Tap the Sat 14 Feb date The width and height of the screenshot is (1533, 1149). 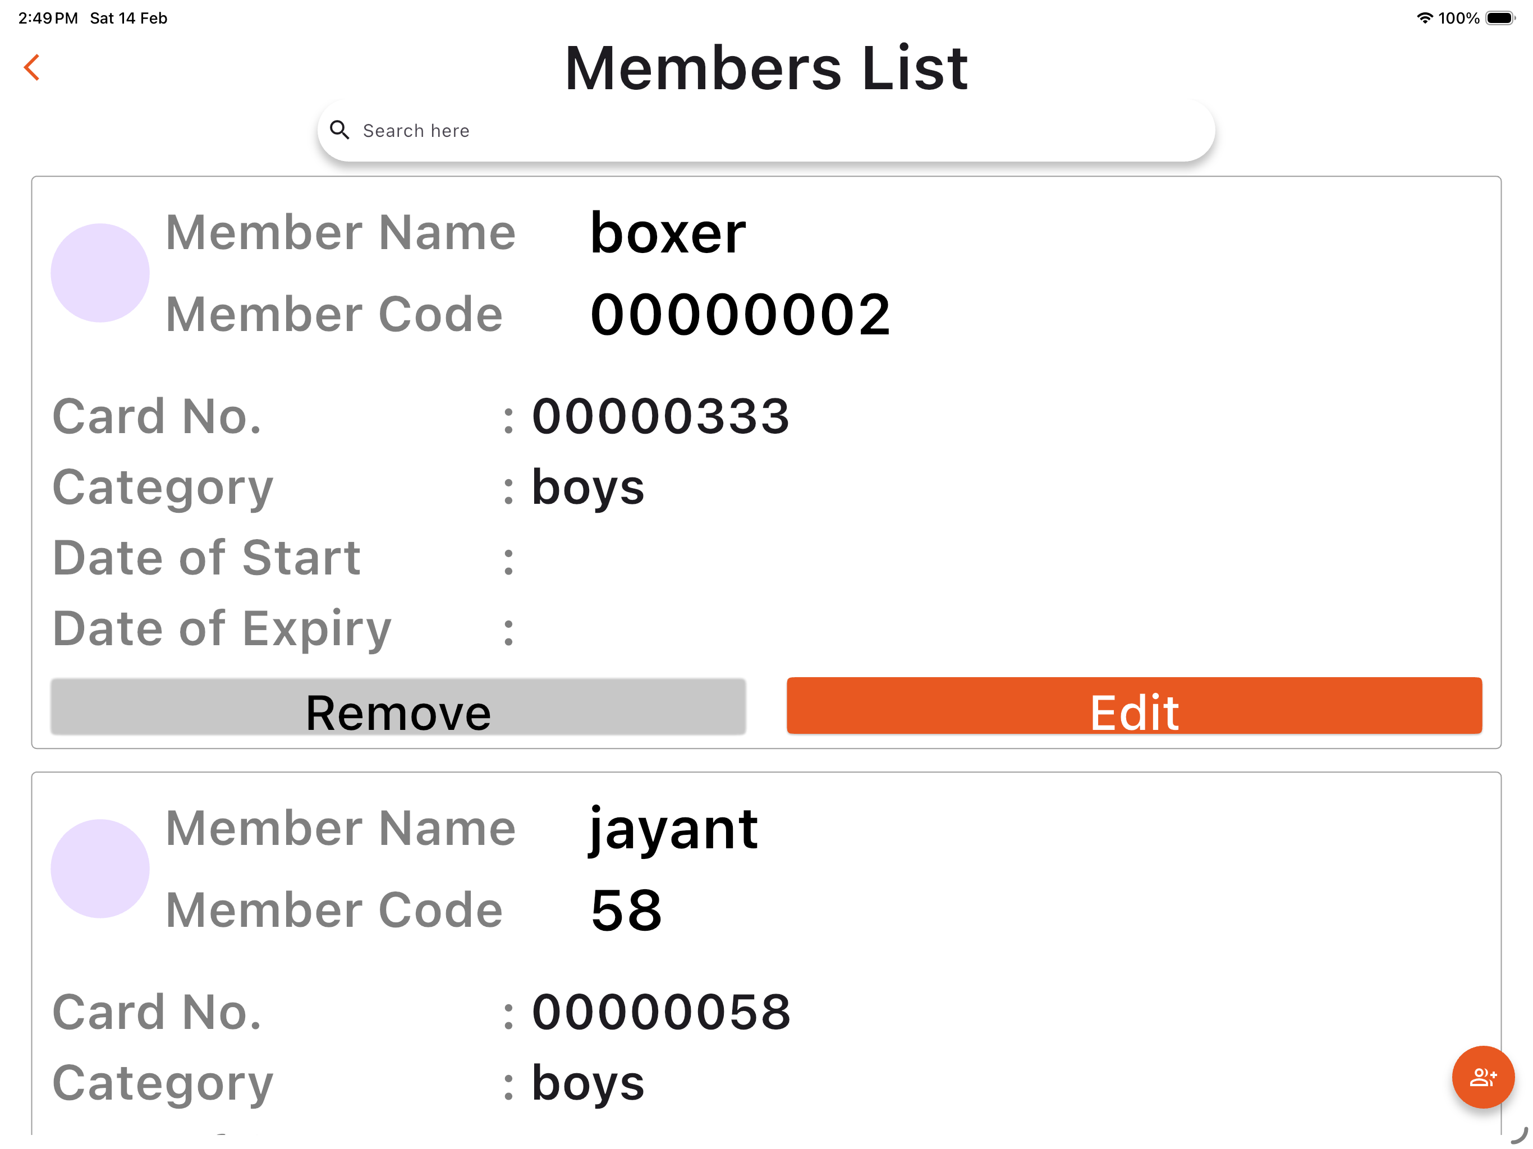[x=129, y=18]
